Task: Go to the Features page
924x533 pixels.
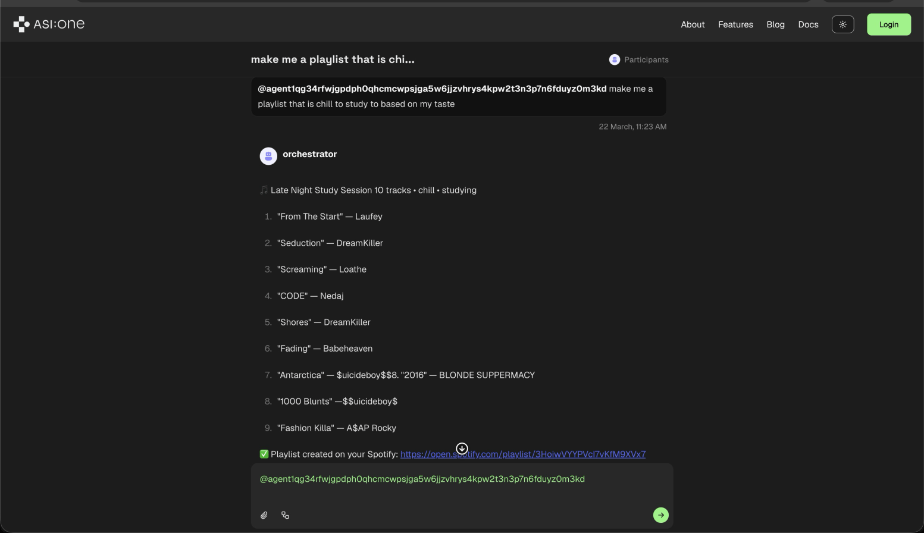Action: point(735,24)
